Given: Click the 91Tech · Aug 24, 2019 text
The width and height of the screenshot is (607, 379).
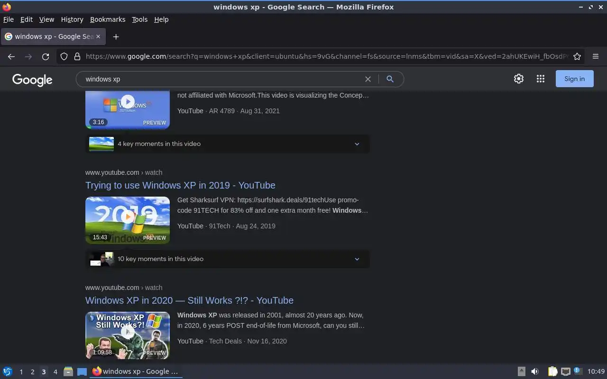Looking at the screenshot, I should 242,226.
